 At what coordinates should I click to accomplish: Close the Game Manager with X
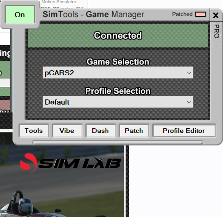(x=216, y=15)
